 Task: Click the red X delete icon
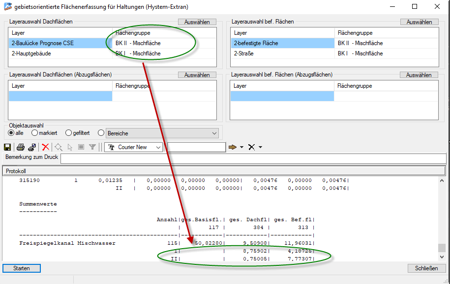coord(46,147)
